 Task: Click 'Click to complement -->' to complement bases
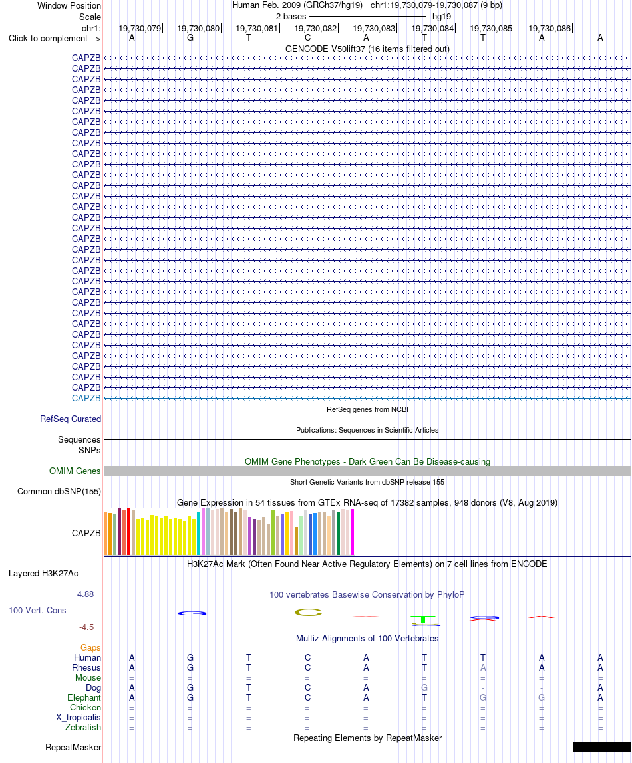pyautogui.click(x=55, y=39)
